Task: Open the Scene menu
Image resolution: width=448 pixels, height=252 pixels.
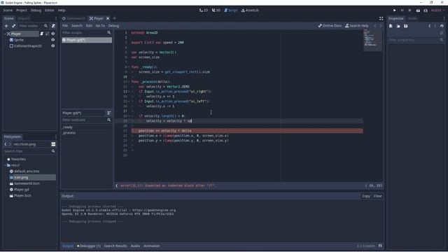Action: (x=8, y=10)
